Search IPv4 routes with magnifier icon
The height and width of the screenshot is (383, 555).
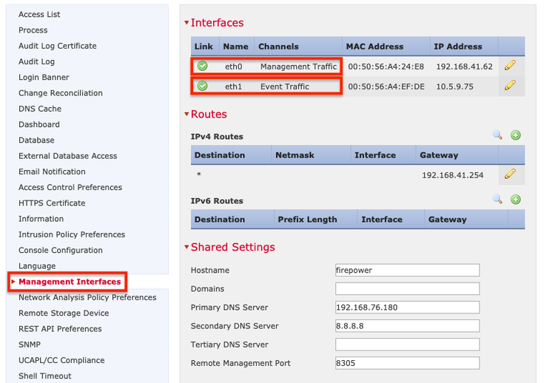click(x=497, y=135)
